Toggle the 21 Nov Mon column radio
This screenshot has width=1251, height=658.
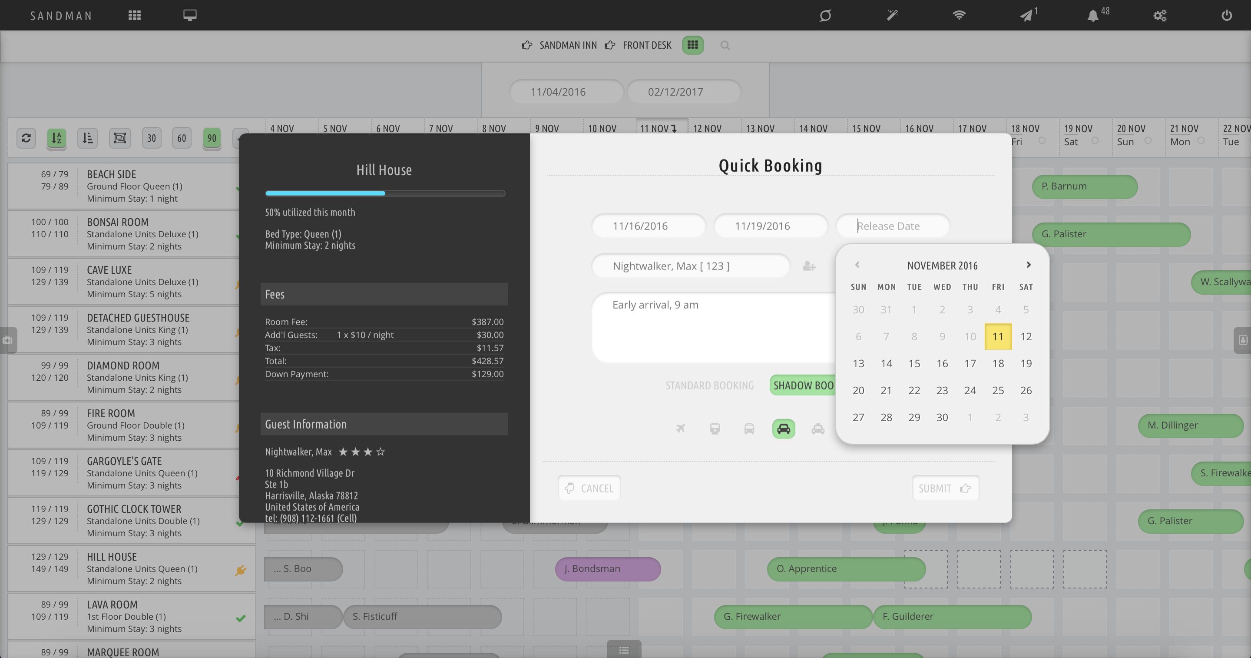coord(1201,140)
